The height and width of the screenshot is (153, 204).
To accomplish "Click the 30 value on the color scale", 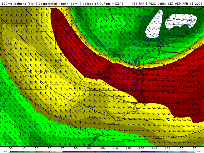I will coord(10,148).
